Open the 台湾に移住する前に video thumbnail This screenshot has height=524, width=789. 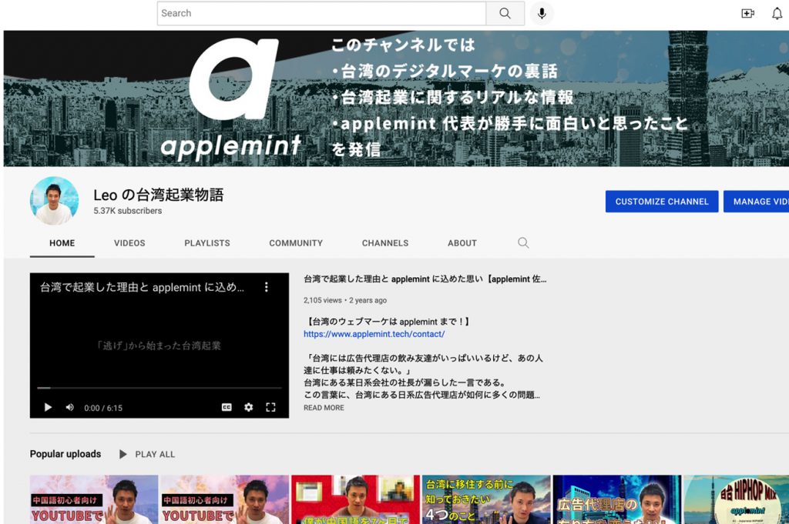coord(486,499)
